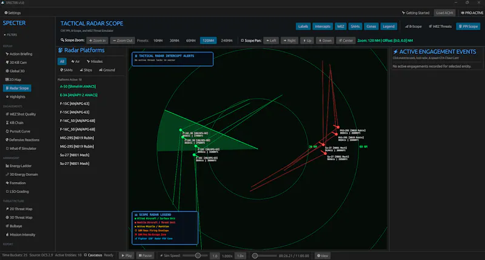Viewport: 485px width, 260px height.
Task: Open the 2D Map view
Action: pyautogui.click(x=13, y=80)
